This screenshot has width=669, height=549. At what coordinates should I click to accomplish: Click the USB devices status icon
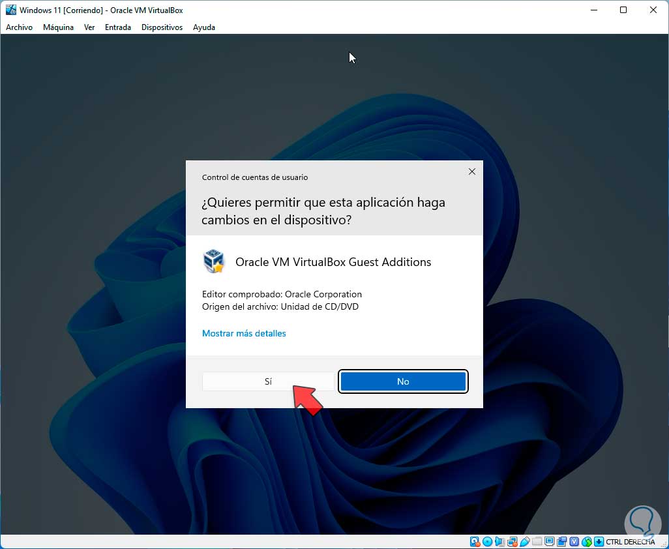point(525,542)
